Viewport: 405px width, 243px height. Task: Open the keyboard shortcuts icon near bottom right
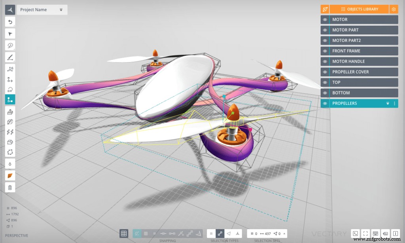[375, 234]
